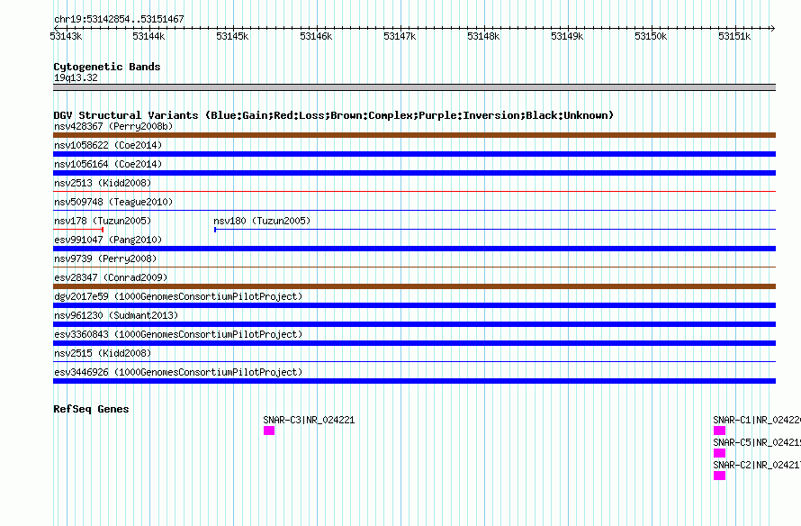
Task: Click the blue esv991047 gain bar
Action: pos(414,249)
